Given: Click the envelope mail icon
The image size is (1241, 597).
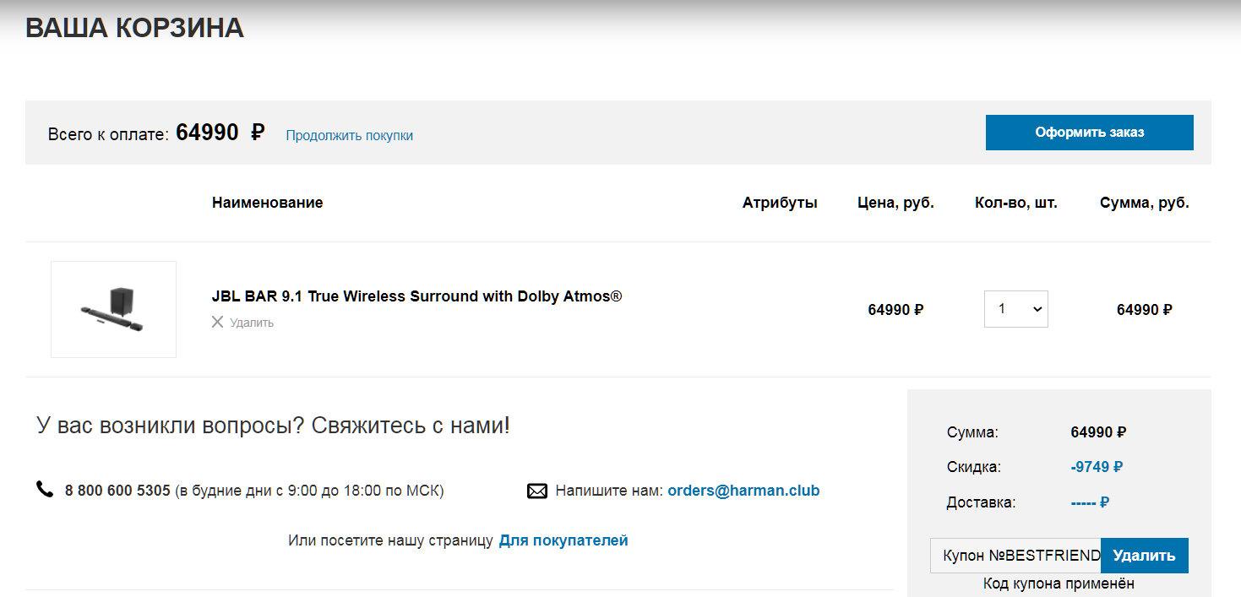Looking at the screenshot, I should [537, 491].
